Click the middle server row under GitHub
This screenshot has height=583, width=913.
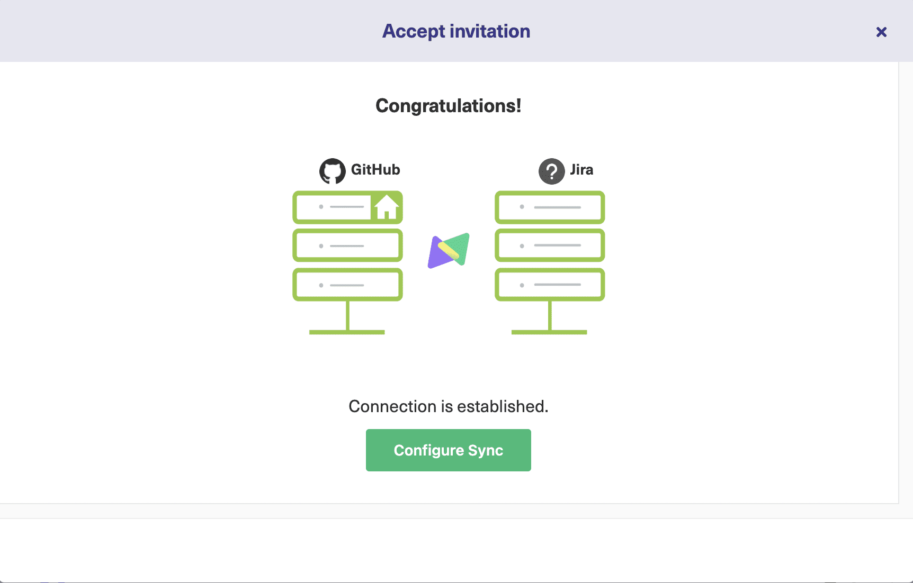tap(347, 245)
